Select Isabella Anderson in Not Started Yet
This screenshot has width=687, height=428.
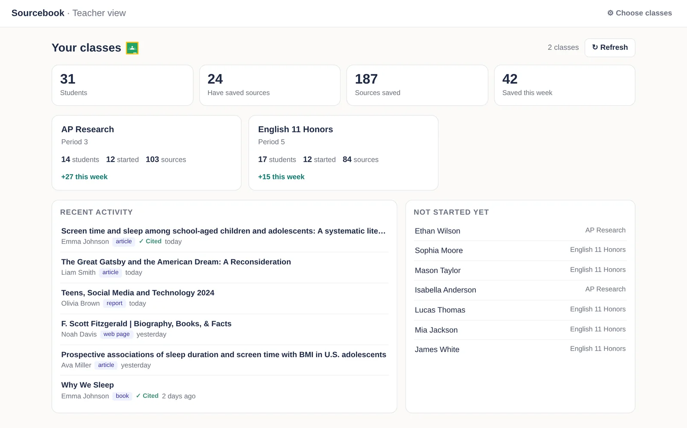coord(520,290)
